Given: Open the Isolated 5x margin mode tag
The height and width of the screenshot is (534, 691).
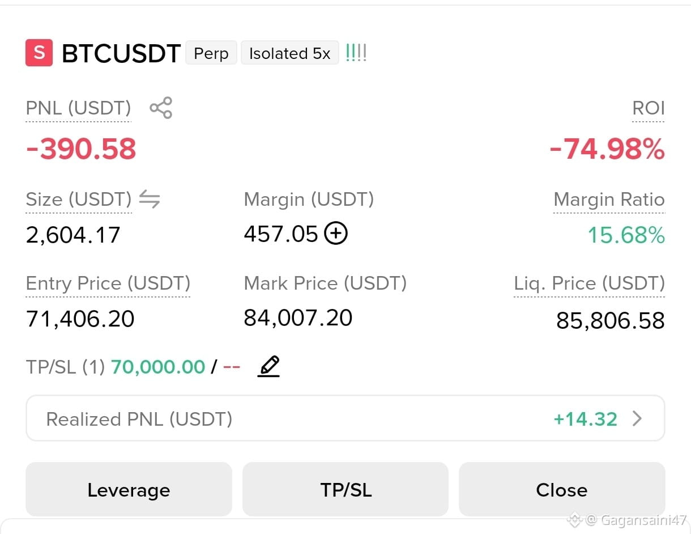Looking at the screenshot, I should (290, 53).
